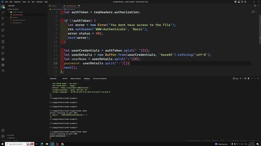Click the editor vertical scrollbar
The height and width of the screenshot is (146, 261).
260,30
